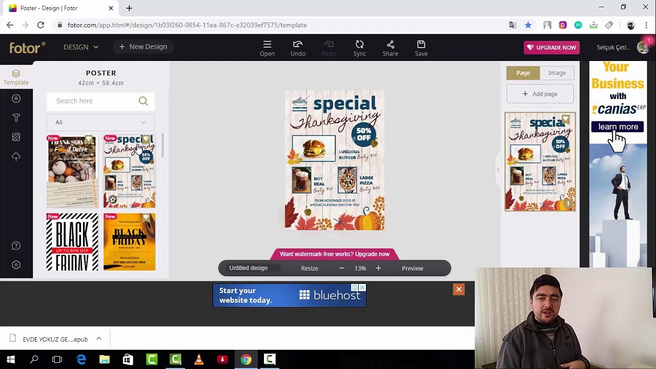The width and height of the screenshot is (656, 369).
Task: Open the Background panel icon
Action: click(16, 137)
